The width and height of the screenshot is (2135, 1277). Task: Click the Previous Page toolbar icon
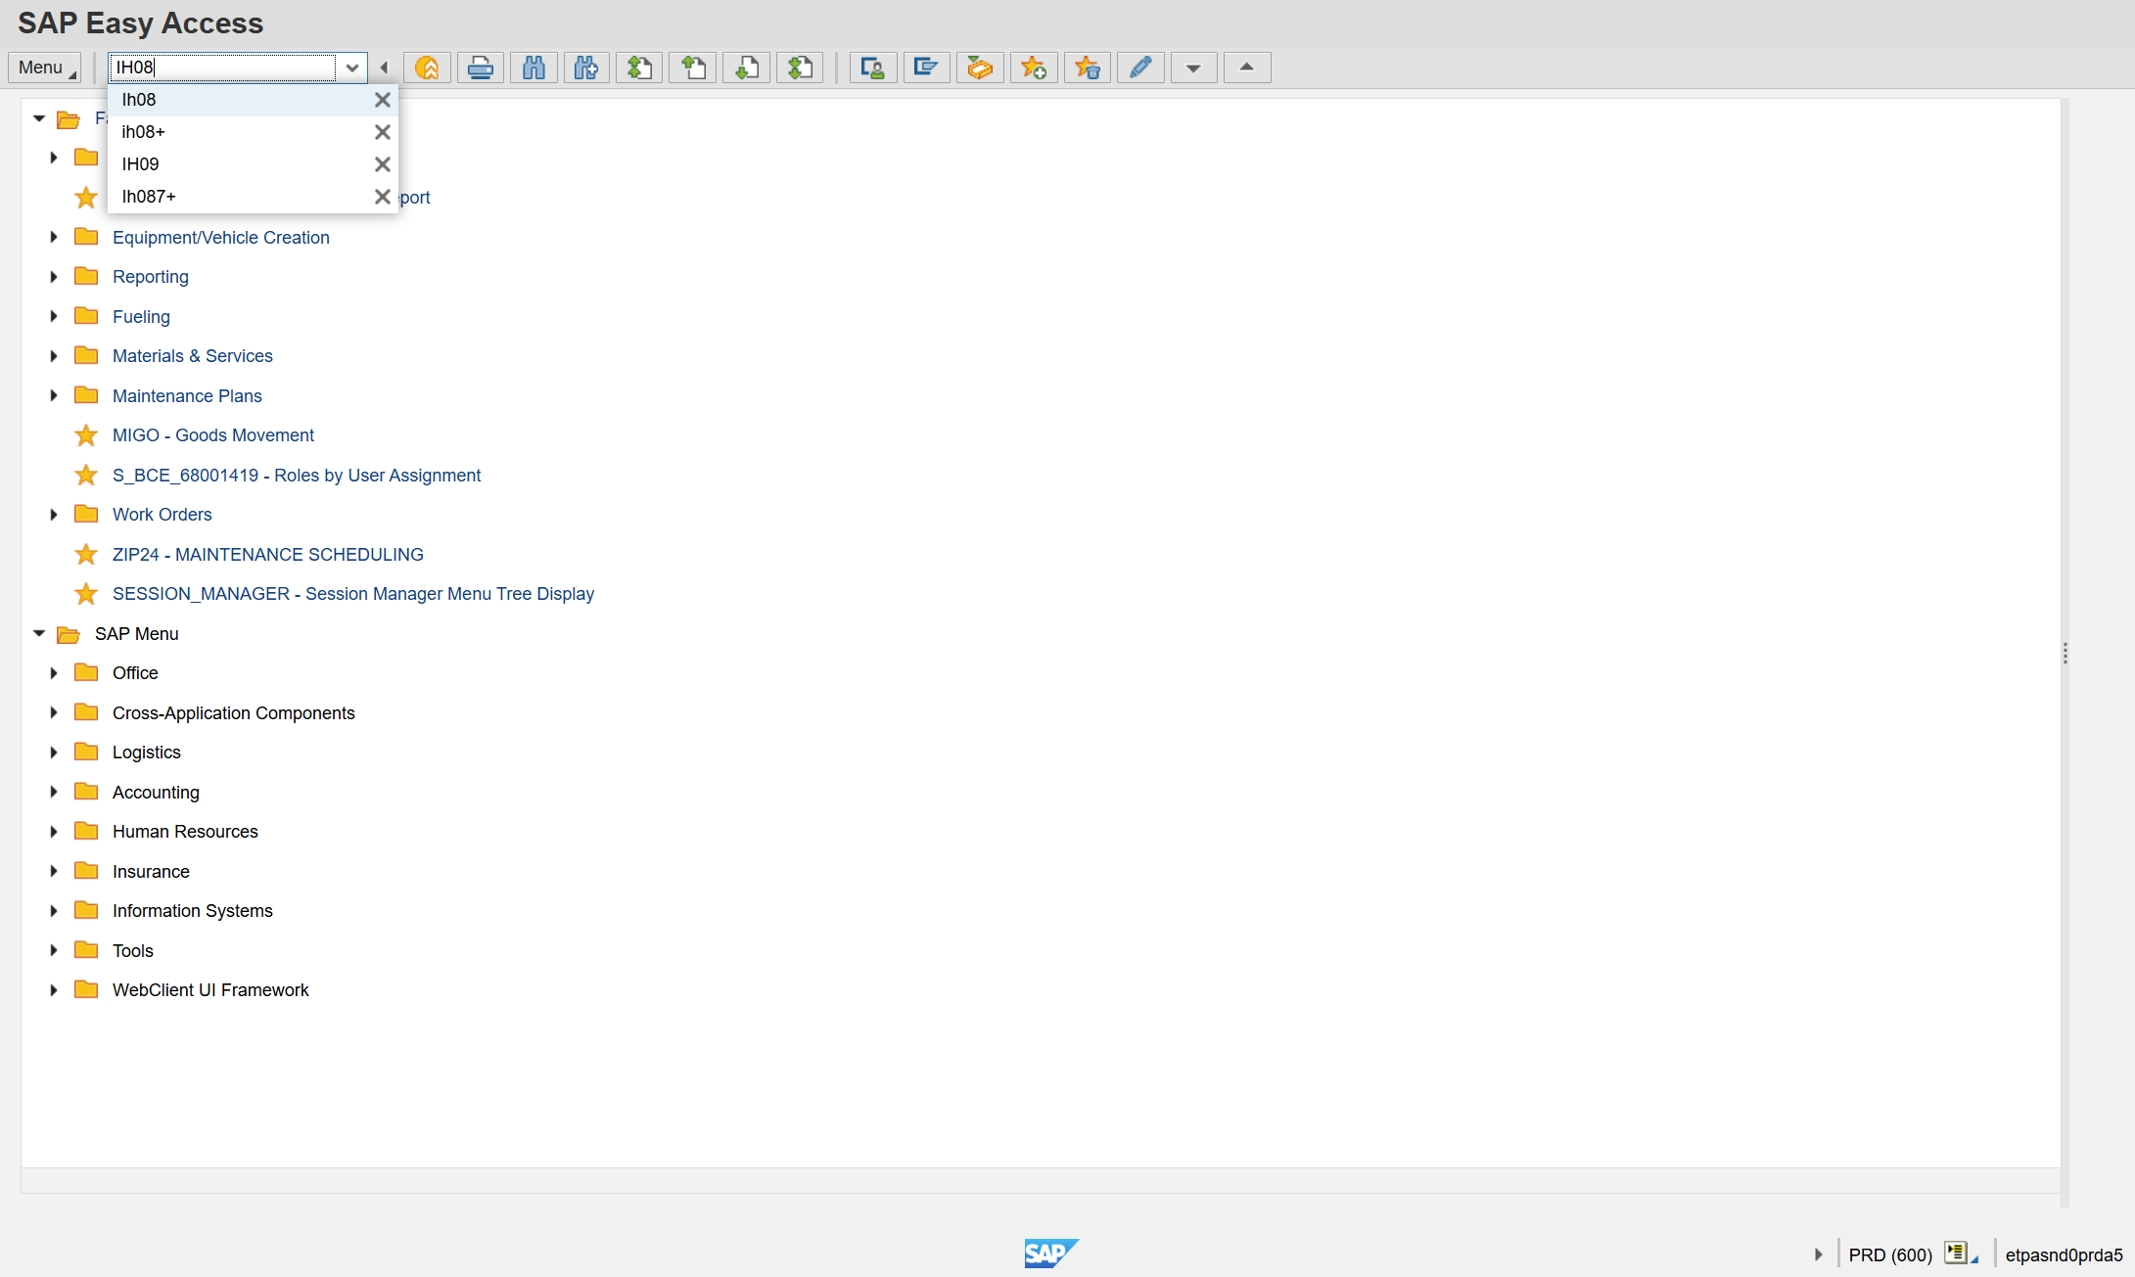pyautogui.click(x=693, y=68)
